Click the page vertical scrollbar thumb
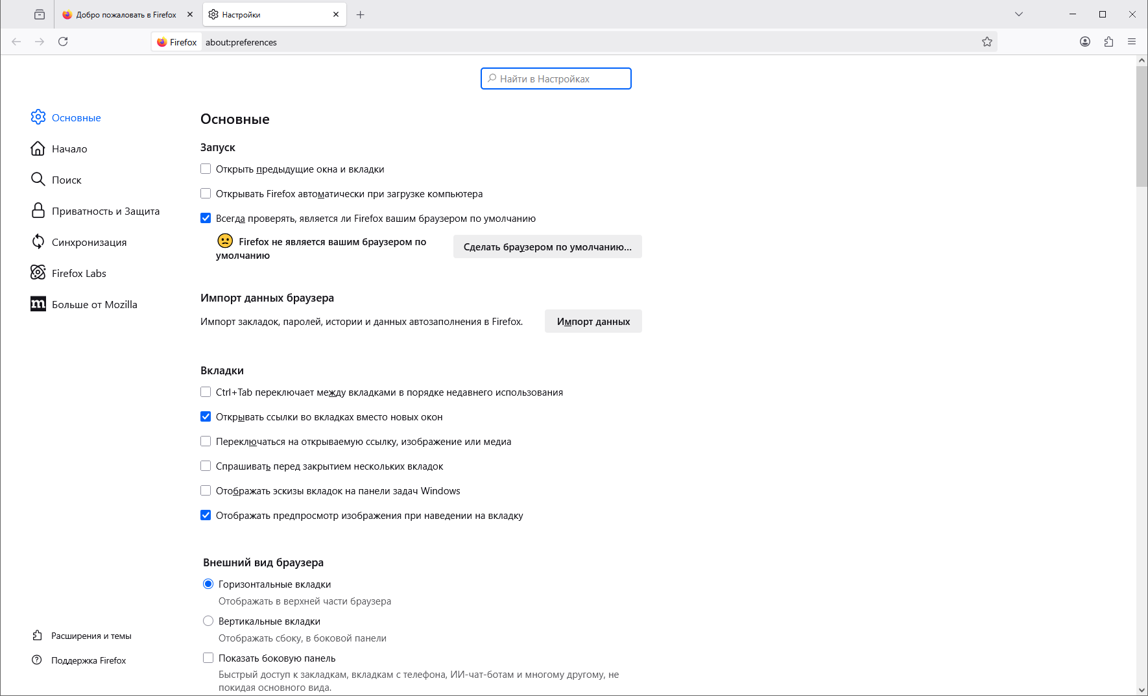Viewport: 1148px width, 696px height. click(1142, 126)
